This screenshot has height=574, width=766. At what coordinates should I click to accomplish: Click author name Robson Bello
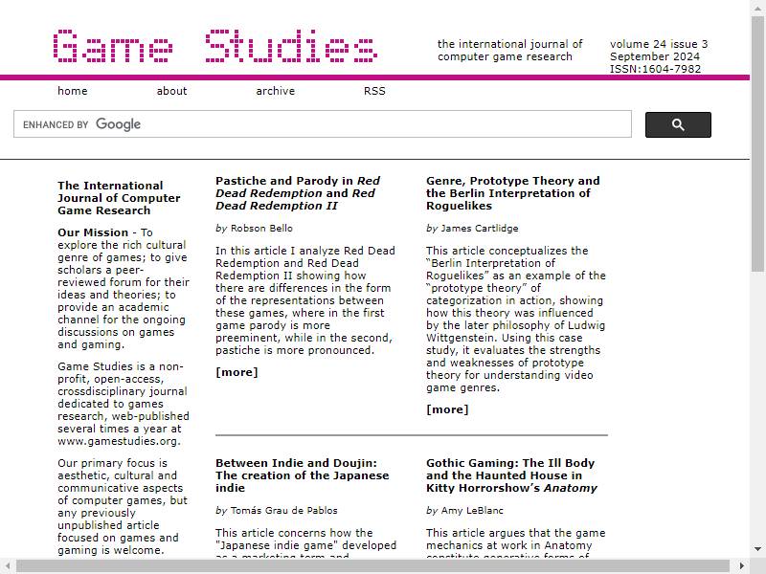pyautogui.click(x=261, y=229)
